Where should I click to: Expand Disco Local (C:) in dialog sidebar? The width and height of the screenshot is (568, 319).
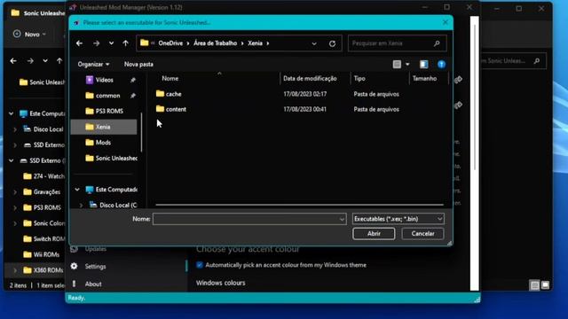tap(81, 205)
